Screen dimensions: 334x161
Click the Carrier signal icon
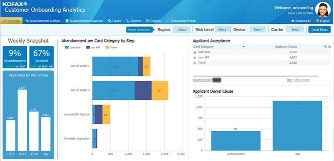[110, 21]
